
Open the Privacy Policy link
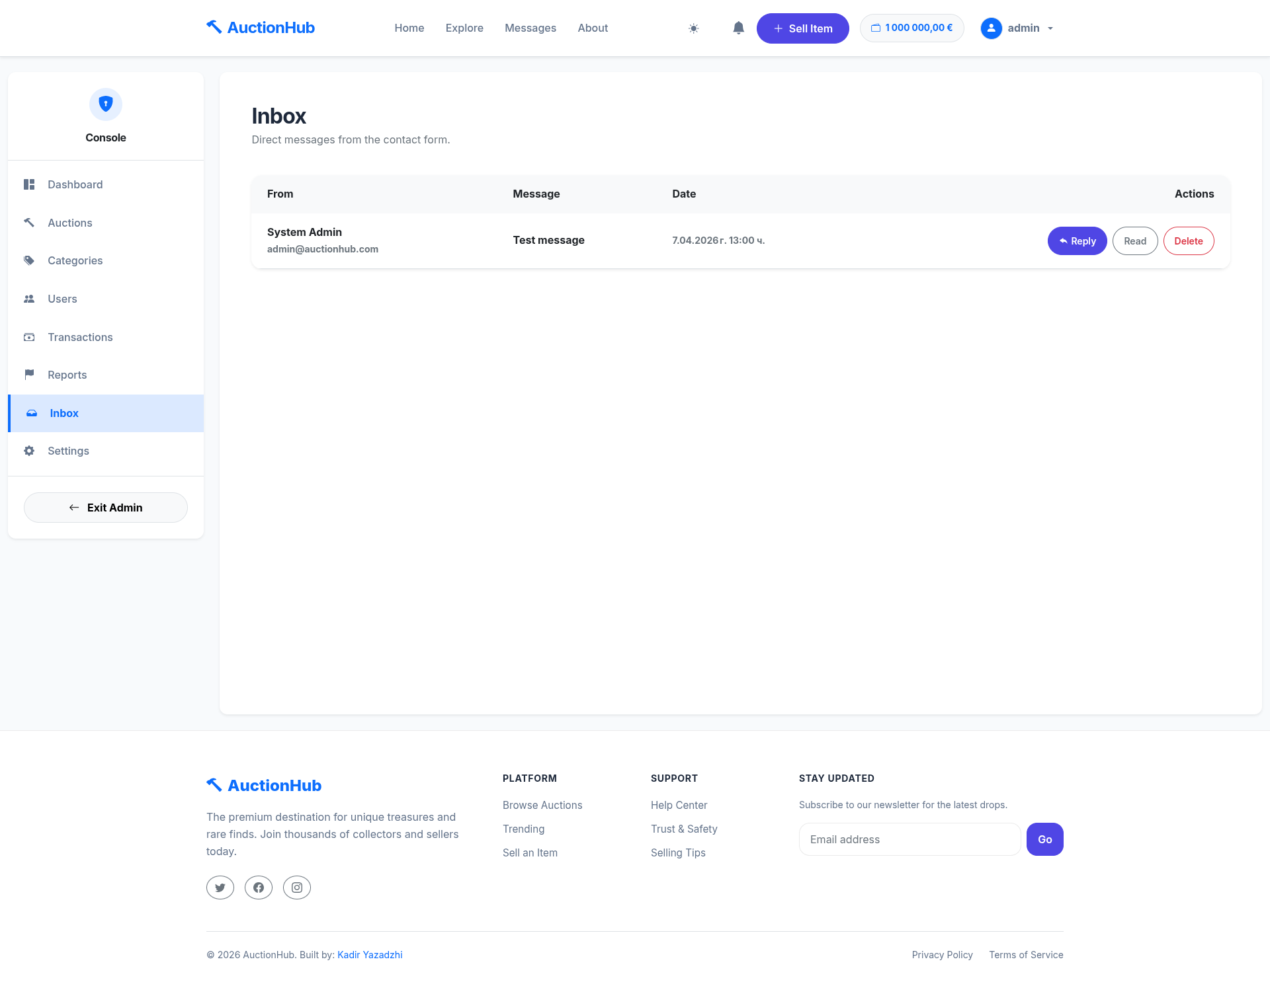[942, 955]
